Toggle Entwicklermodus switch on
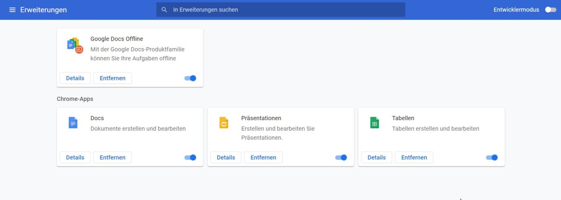Screen dimensions: 561x200 pyautogui.click(x=550, y=10)
